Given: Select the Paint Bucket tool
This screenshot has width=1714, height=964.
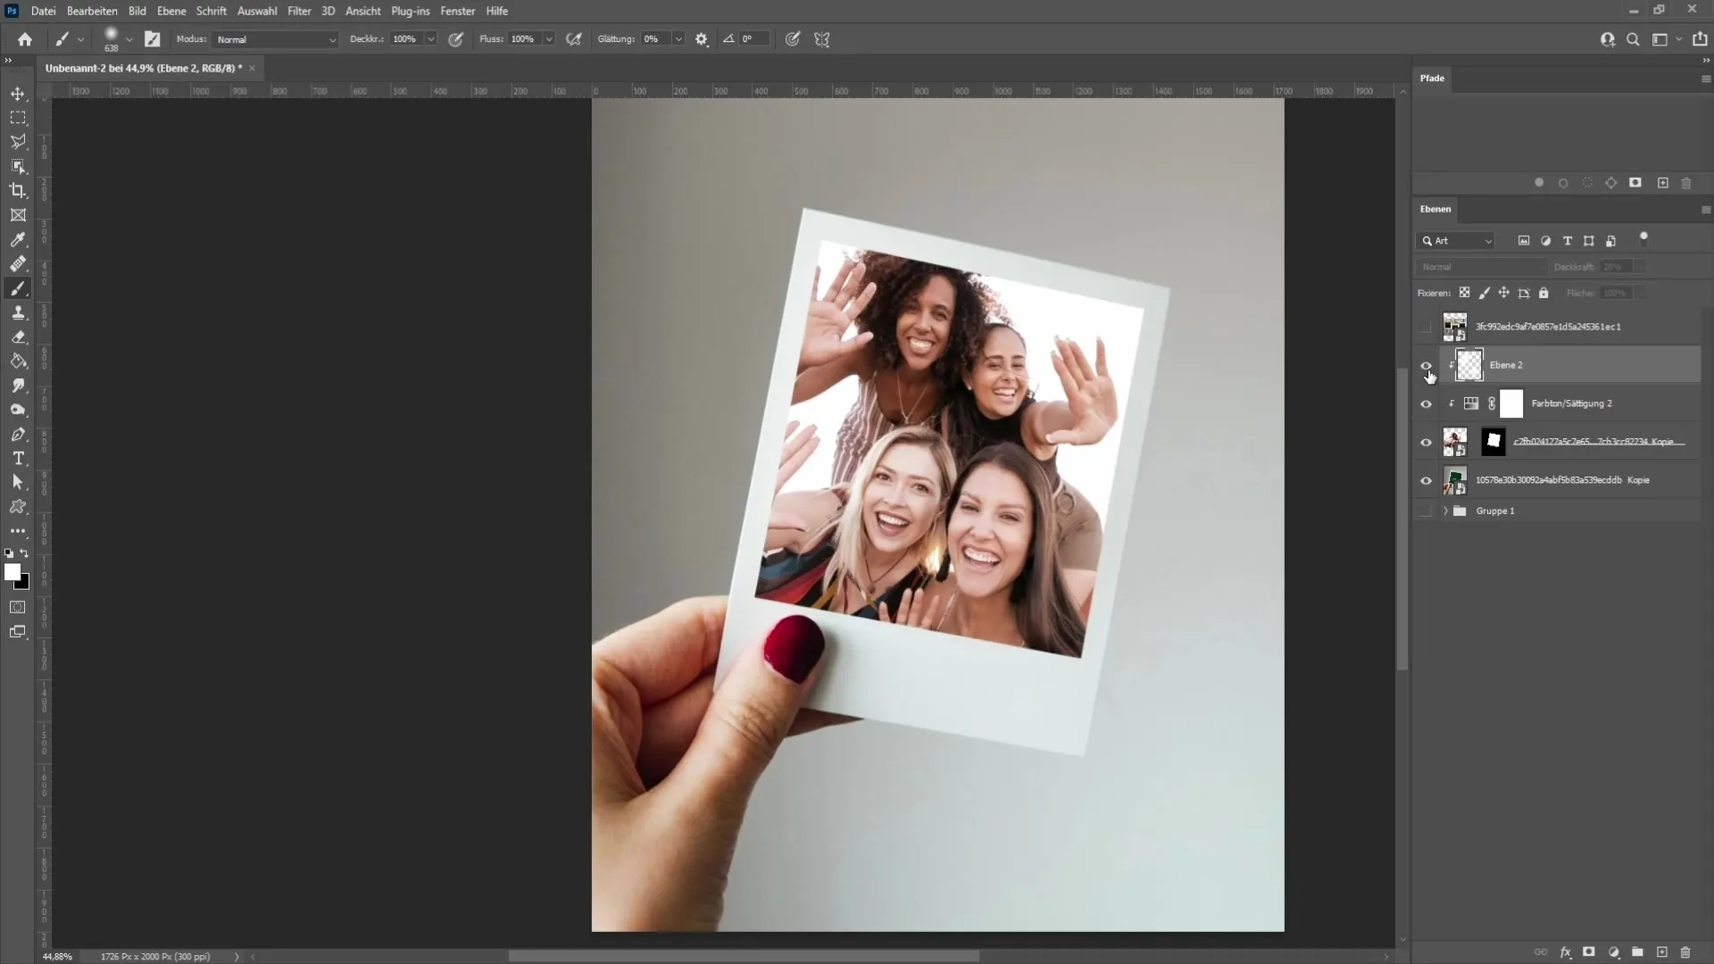Looking at the screenshot, I should pyautogui.click(x=18, y=361).
